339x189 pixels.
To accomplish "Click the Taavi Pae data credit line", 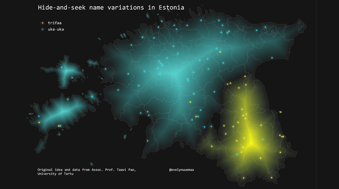I will point(86,170).
